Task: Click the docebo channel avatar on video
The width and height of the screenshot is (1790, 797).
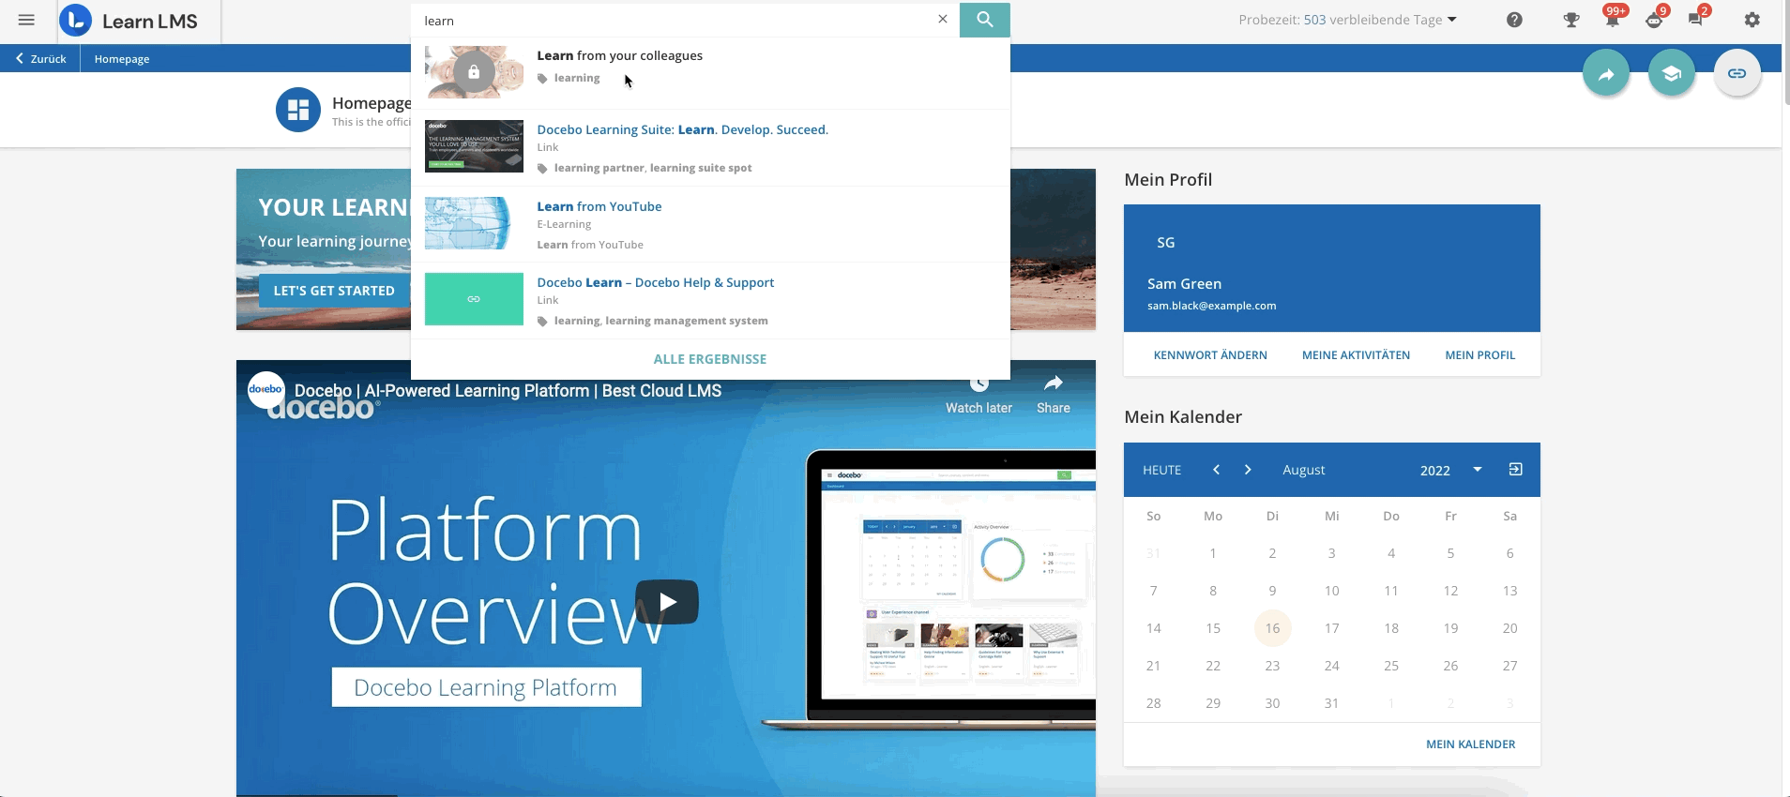Action: (266, 390)
